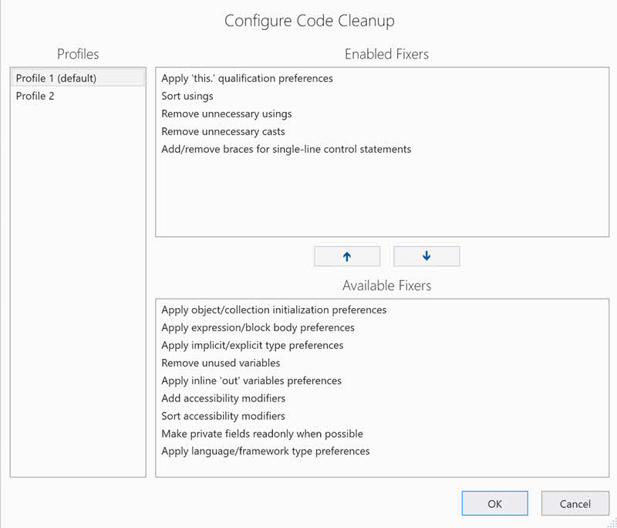Confirm cleanup settings with OK button
Image resolution: width=617 pixels, height=528 pixels.
point(494,503)
